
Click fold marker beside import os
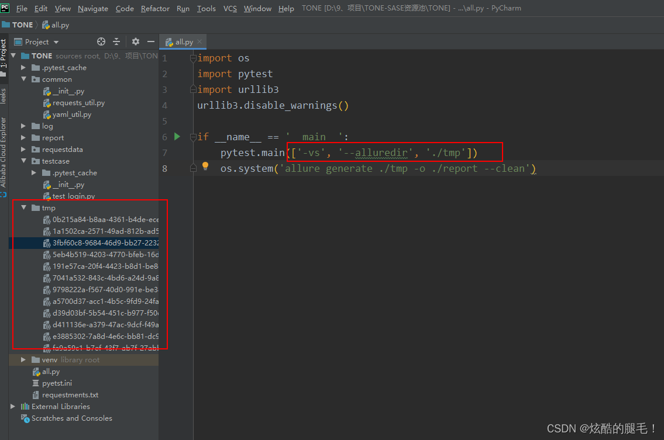[193, 58]
